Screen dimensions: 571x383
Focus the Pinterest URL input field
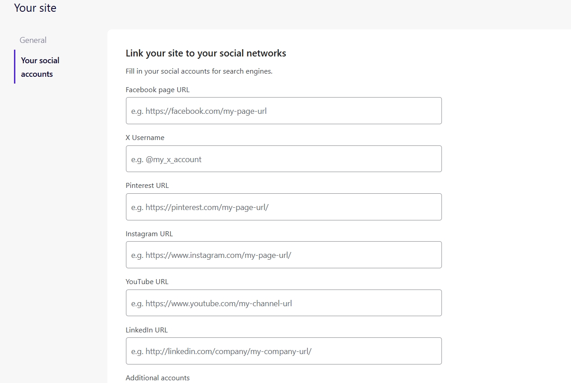point(283,207)
